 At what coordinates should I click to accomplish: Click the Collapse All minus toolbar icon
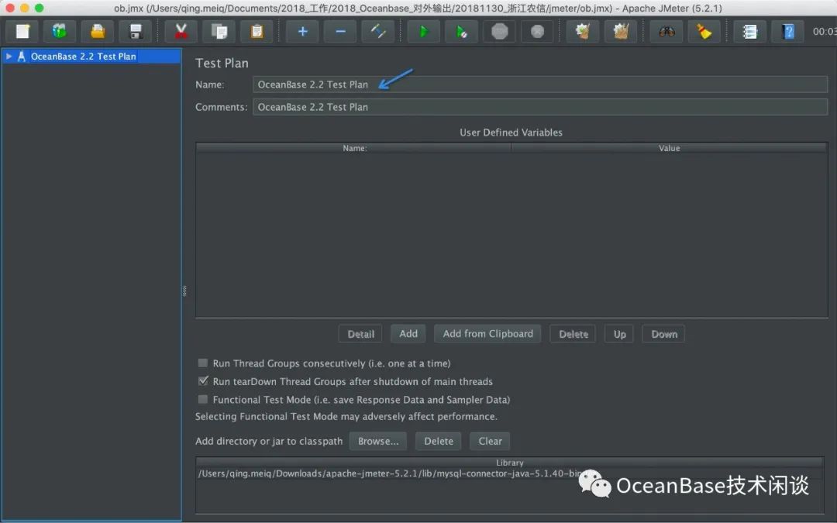(x=340, y=32)
